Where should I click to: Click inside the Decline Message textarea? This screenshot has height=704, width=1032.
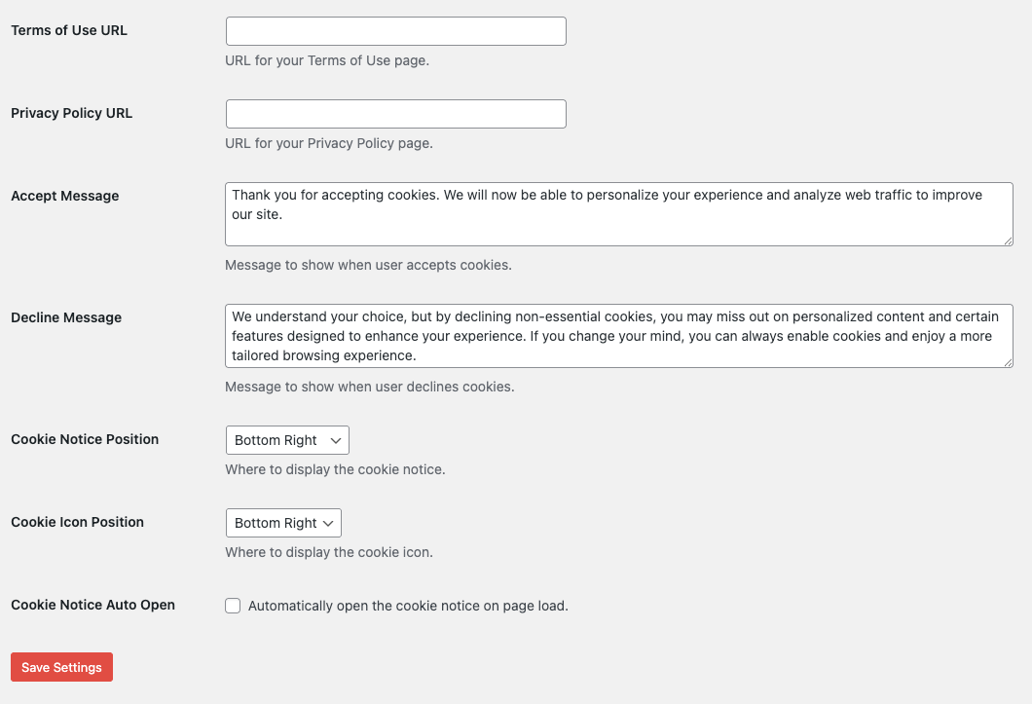pyautogui.click(x=618, y=336)
